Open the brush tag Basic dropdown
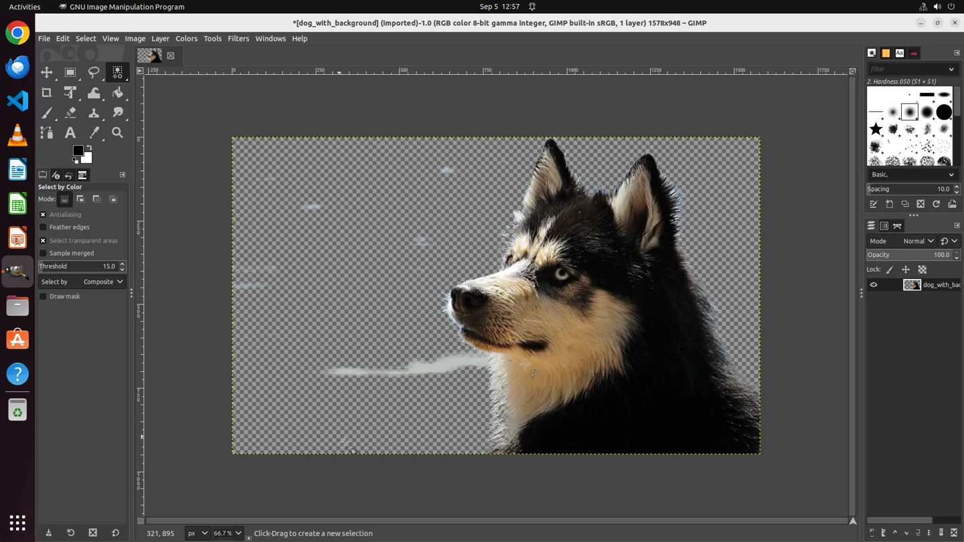The height and width of the screenshot is (542, 964). click(x=912, y=175)
